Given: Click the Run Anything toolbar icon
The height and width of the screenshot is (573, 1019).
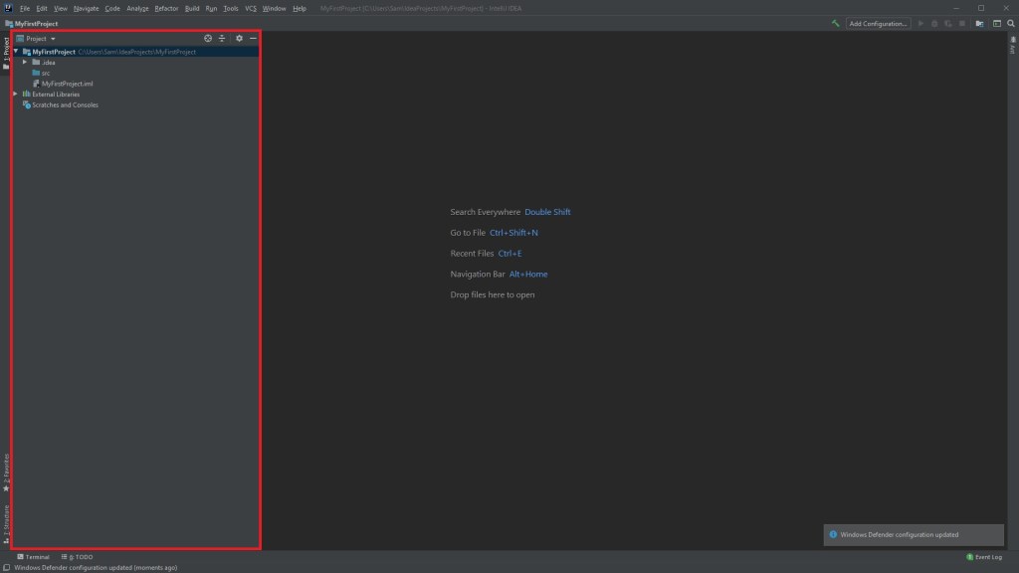Looking at the screenshot, I should point(996,23).
